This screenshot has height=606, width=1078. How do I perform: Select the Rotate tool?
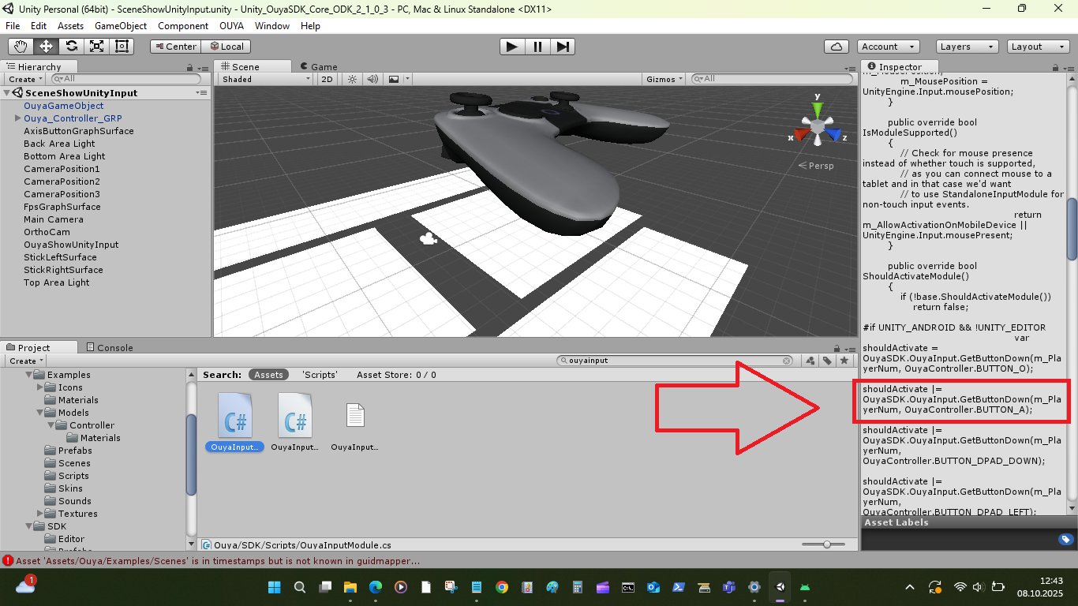click(x=71, y=47)
